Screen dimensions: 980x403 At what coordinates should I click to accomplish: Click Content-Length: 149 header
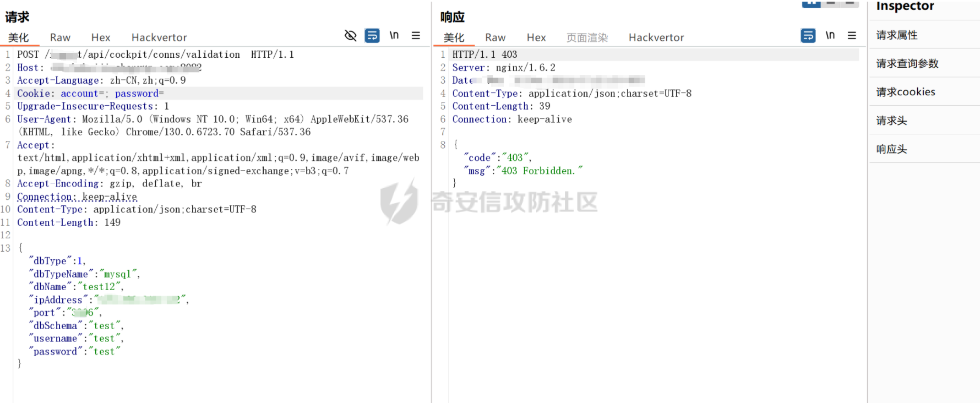69,222
